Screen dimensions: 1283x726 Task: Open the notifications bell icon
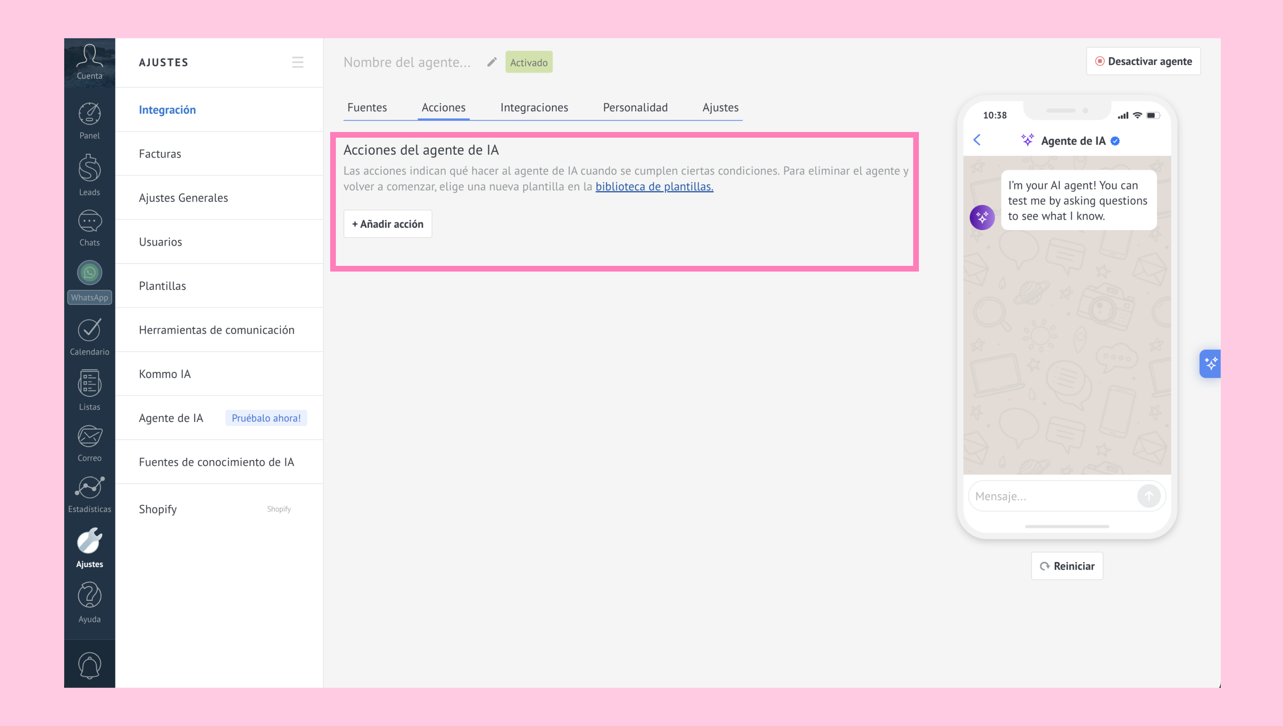pos(89,665)
